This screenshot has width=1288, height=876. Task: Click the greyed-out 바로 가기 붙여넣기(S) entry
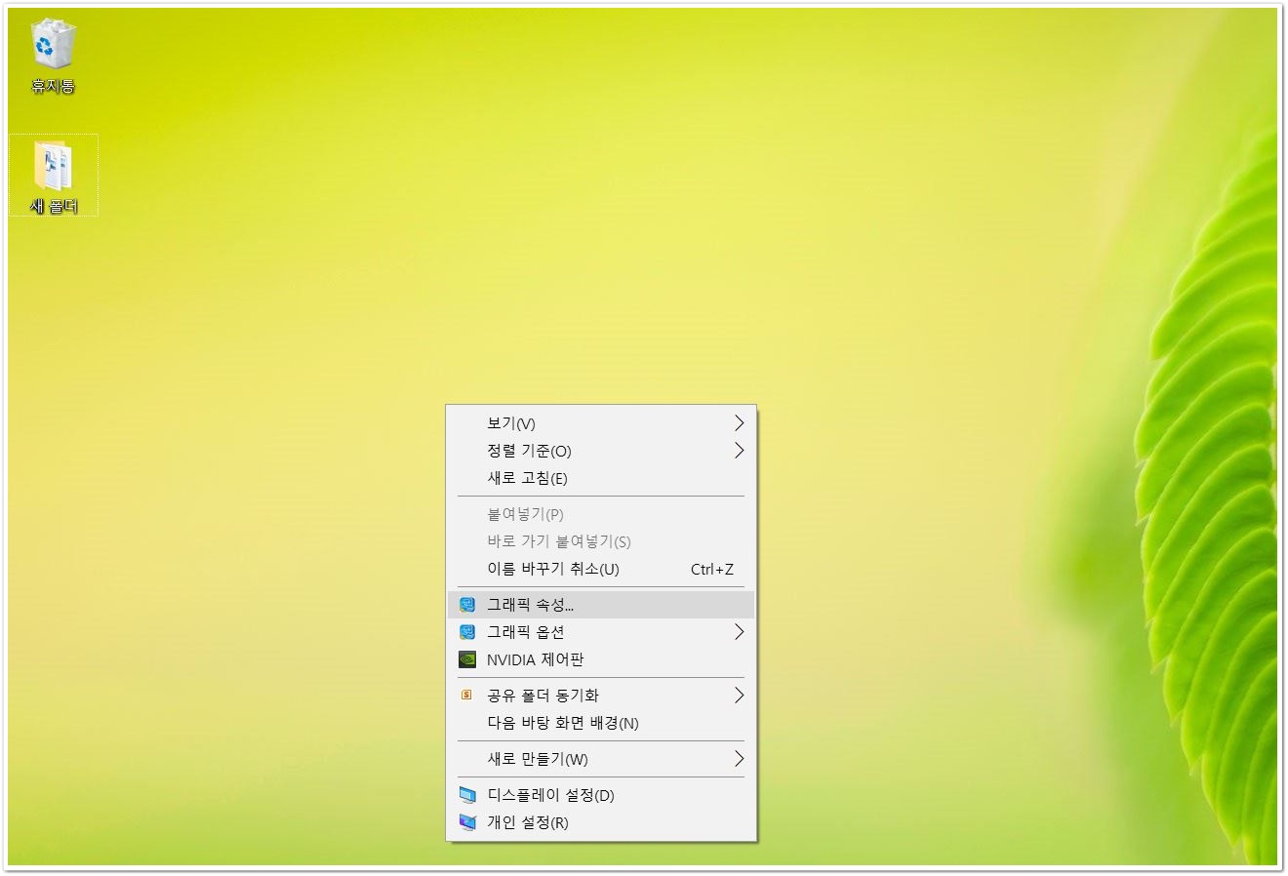click(601, 541)
